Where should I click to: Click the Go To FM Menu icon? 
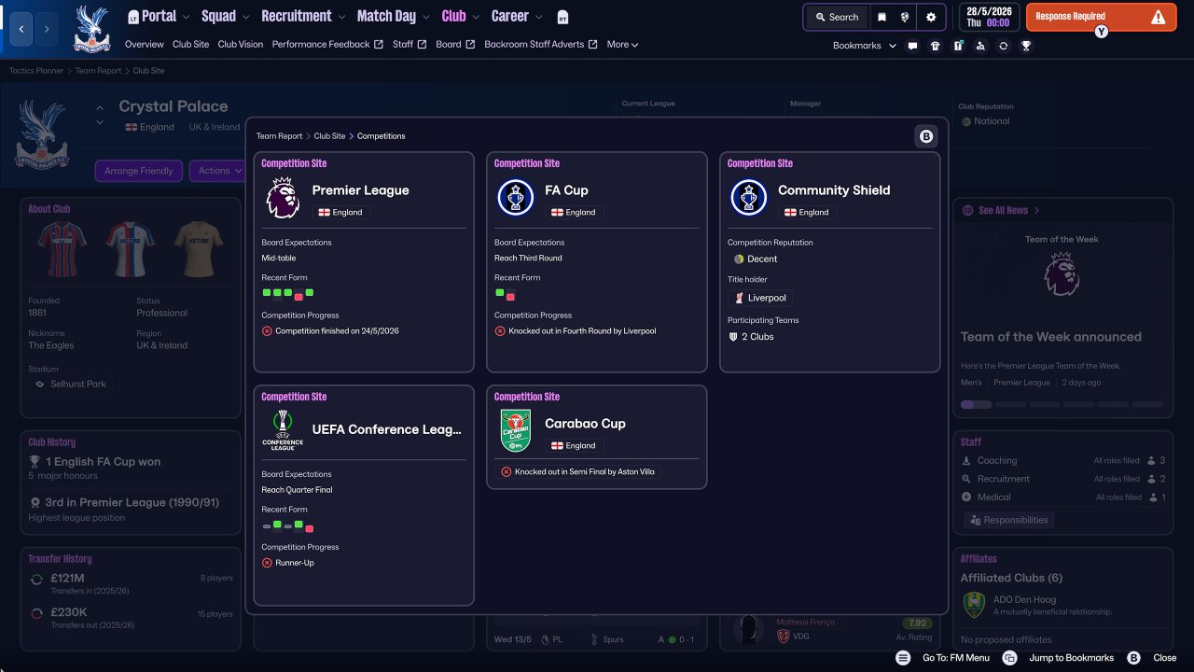[903, 658]
